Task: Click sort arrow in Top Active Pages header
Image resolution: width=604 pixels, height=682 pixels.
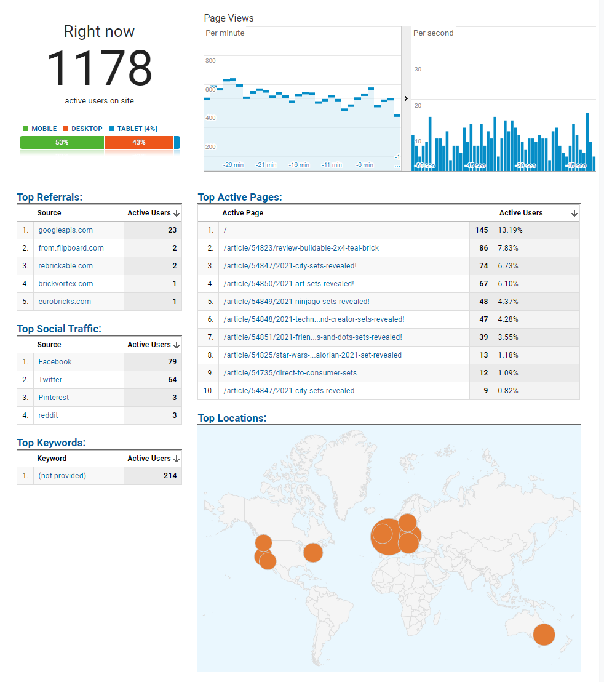Action: 574,213
